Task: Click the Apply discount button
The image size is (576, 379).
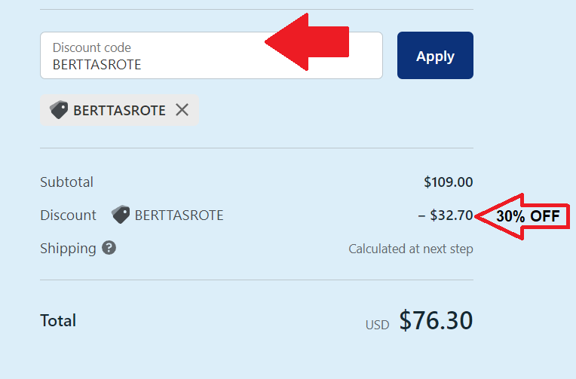Action: 435,56
